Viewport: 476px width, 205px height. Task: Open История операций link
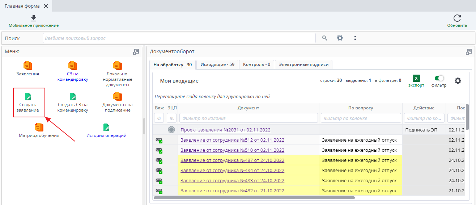click(106, 135)
